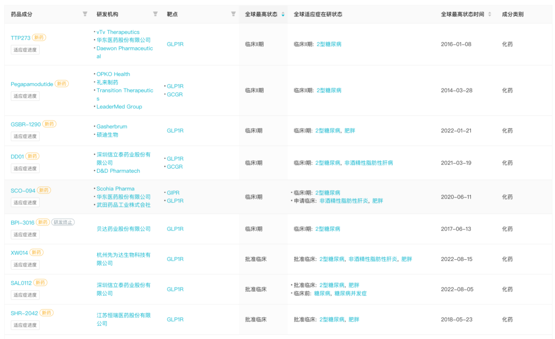Open Gasherbrum organization link
This screenshot has width=555, height=339.
[112, 127]
